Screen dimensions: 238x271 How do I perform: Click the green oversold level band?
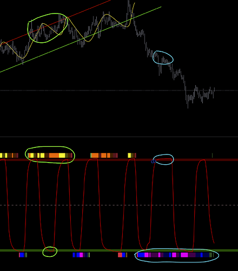coord(119,250)
